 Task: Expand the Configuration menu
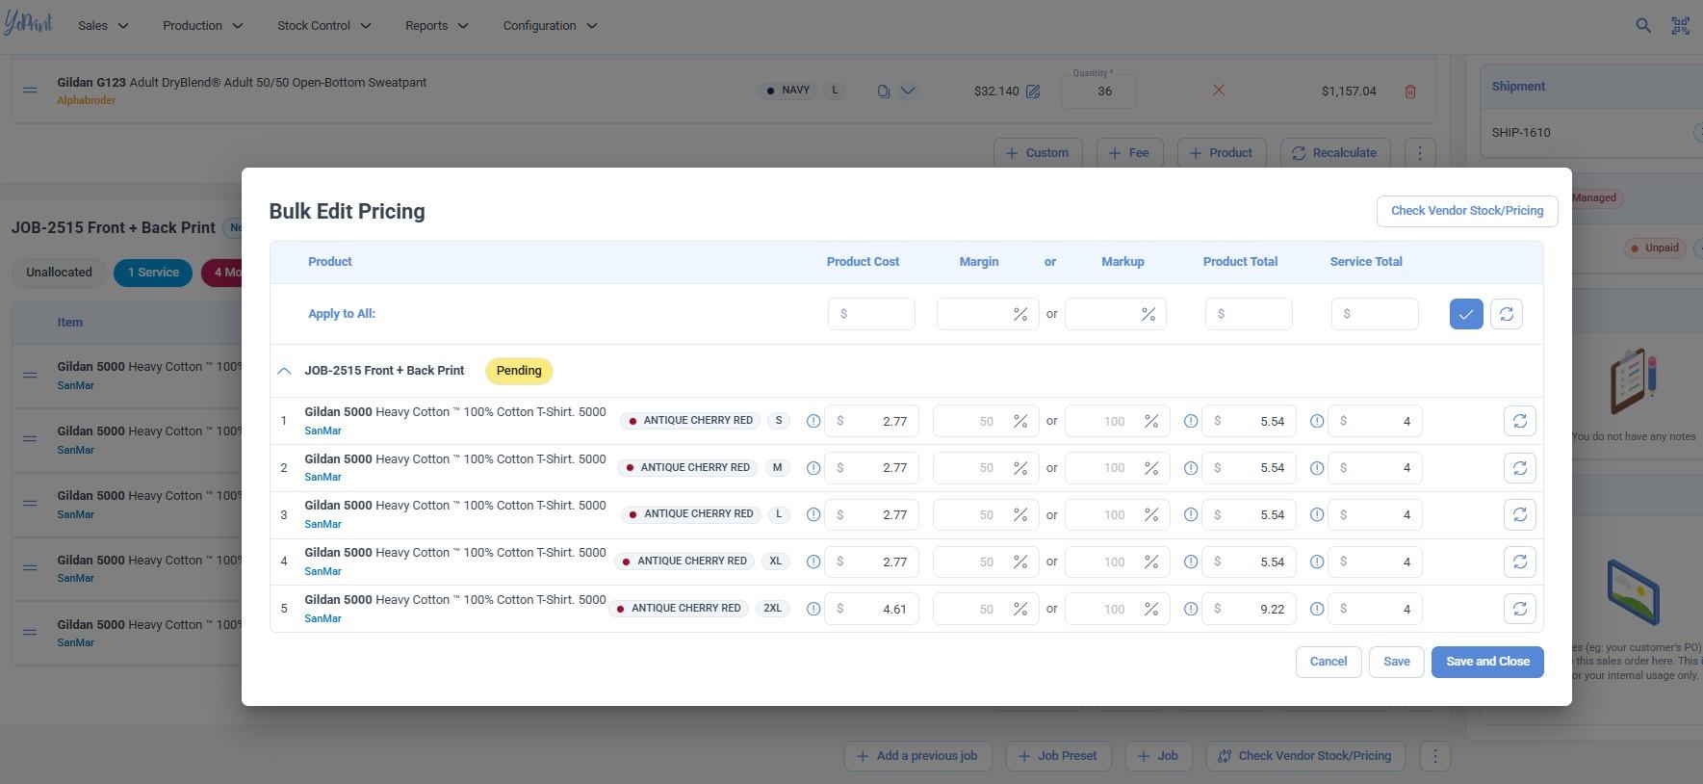[x=550, y=26]
